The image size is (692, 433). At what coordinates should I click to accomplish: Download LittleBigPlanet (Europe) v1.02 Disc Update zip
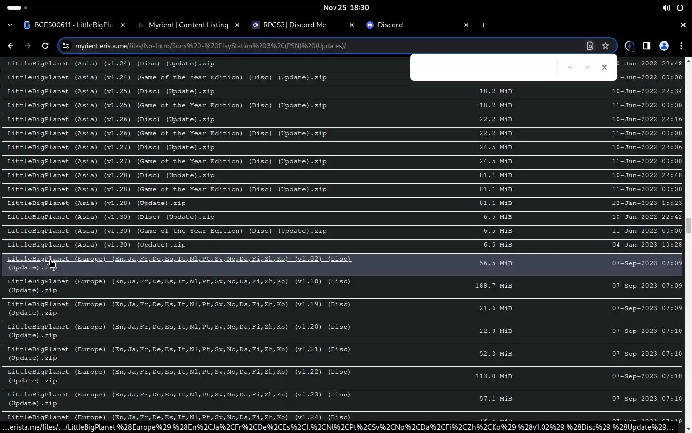179,263
